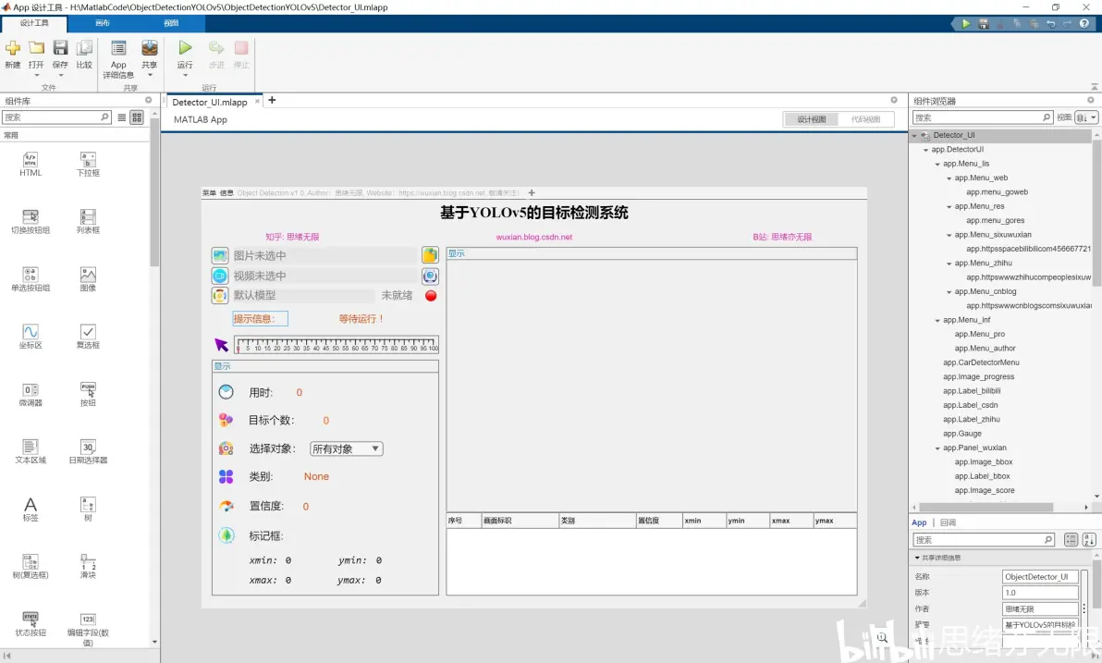
Task: Click camera icon beside 视频未选中
Action: (x=430, y=276)
